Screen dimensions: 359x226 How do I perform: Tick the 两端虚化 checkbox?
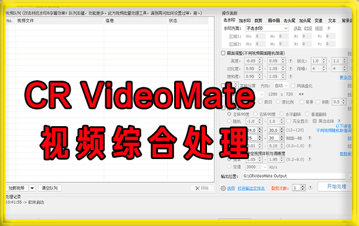(x=293, y=85)
